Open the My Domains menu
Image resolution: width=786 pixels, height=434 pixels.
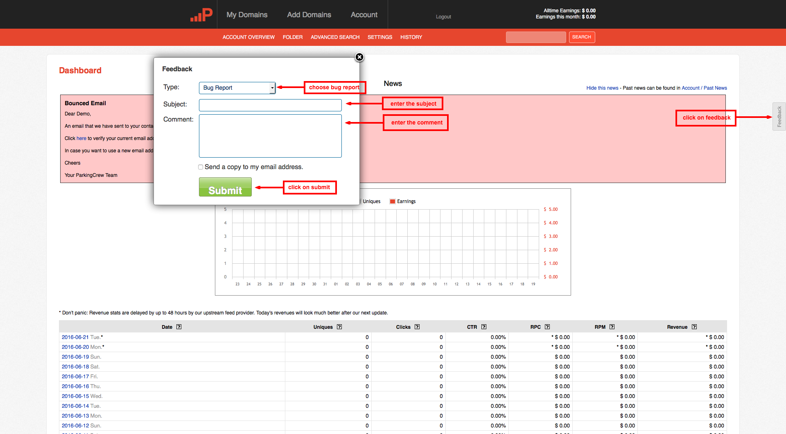[247, 15]
